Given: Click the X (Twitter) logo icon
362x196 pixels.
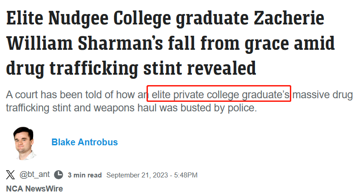Looking at the screenshot, I should pos(10,175).
